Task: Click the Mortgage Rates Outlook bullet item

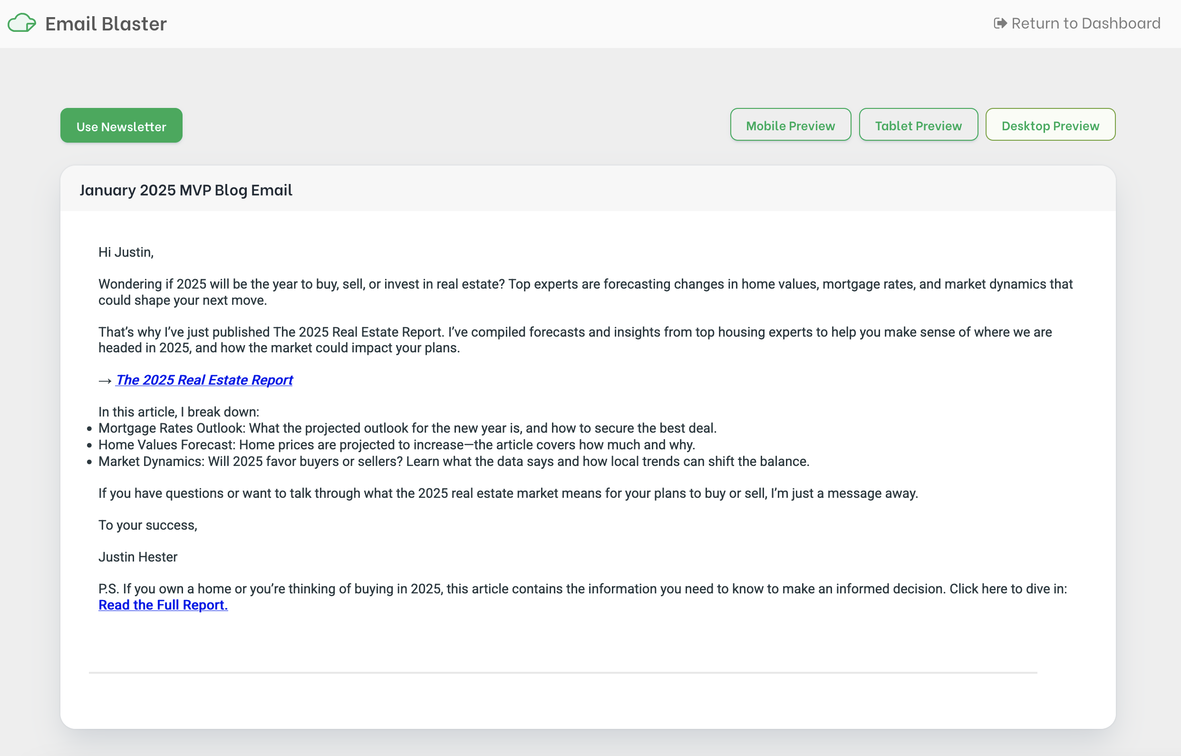Action: click(x=407, y=428)
